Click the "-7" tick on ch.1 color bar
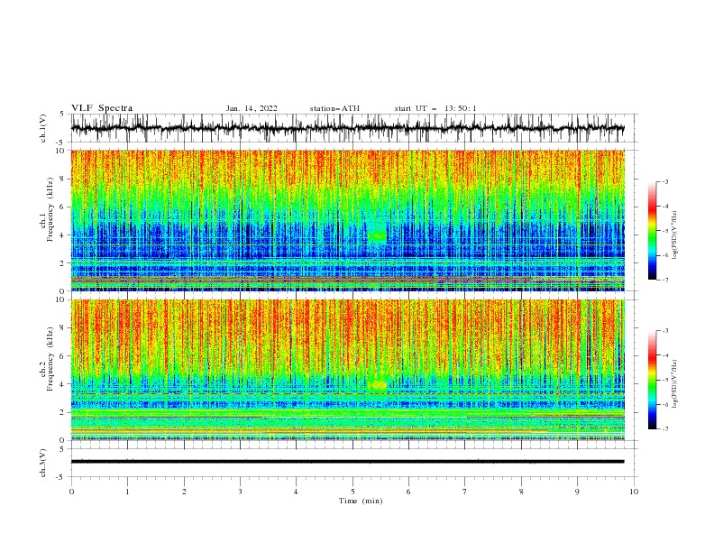This screenshot has height=552, width=714. click(665, 281)
